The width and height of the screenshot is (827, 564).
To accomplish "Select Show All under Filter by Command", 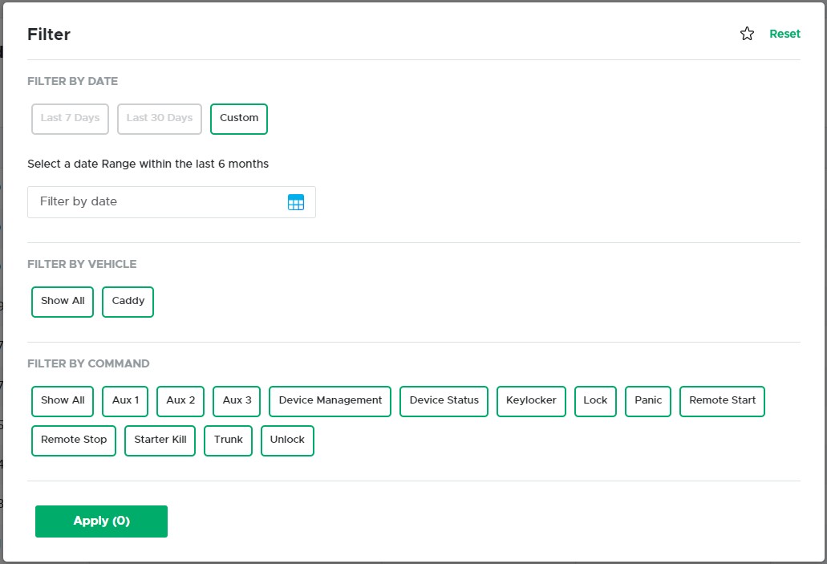I will [62, 401].
